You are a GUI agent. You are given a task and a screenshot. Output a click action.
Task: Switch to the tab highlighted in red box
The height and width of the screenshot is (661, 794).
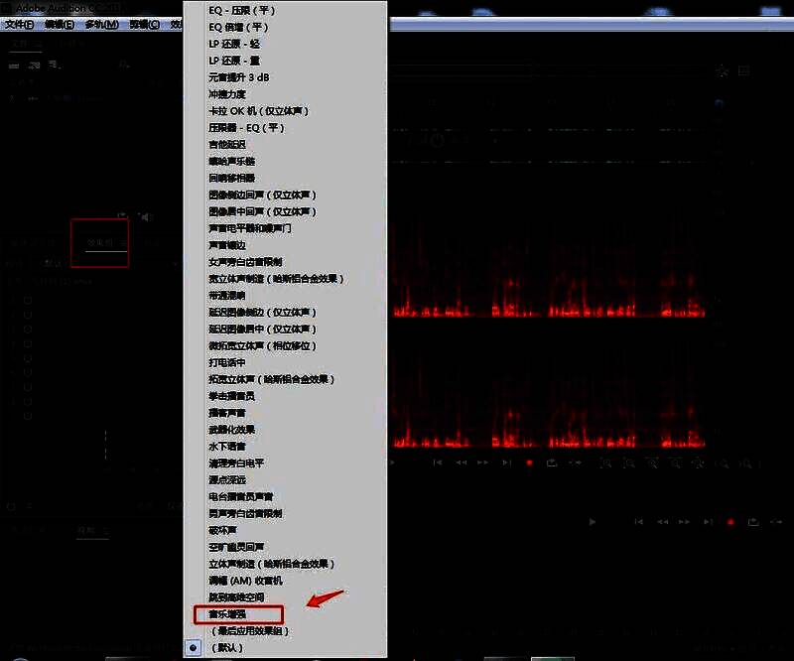[x=99, y=242]
